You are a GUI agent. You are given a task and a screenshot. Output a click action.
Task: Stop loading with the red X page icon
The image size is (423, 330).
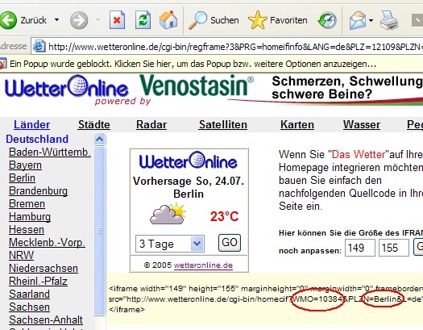point(117,20)
